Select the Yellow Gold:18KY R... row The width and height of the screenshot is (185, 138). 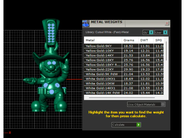point(124,65)
